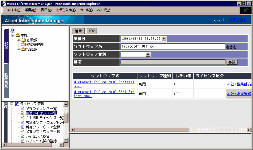Select 新規ソフトウェア登録 in the tree
This screenshot has width=253, height=150.
[43, 127]
